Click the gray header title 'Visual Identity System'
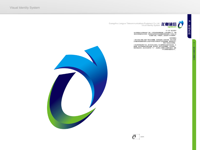The width and height of the screenshot is (200, 150). tap(25, 8)
